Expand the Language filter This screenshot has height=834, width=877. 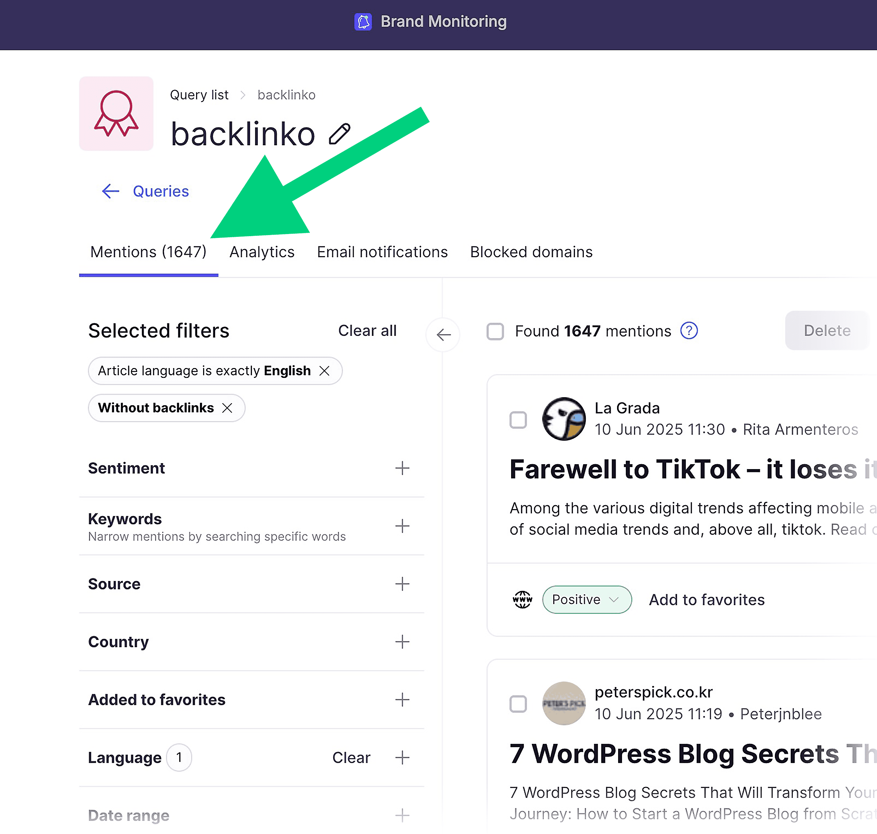[x=402, y=758]
